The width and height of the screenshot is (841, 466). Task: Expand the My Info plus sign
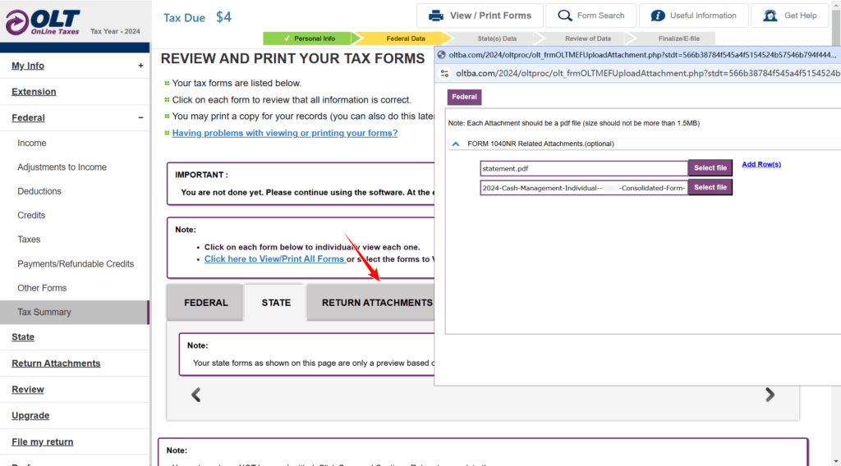140,66
